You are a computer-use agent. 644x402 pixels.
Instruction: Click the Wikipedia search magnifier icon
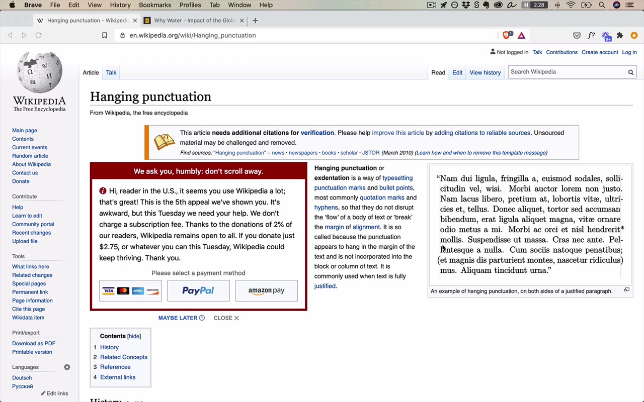click(630, 72)
